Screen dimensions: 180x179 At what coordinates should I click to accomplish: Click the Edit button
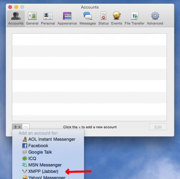(x=158, y=127)
